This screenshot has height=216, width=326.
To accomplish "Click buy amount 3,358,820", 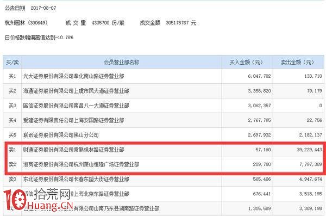I will 259,91.
